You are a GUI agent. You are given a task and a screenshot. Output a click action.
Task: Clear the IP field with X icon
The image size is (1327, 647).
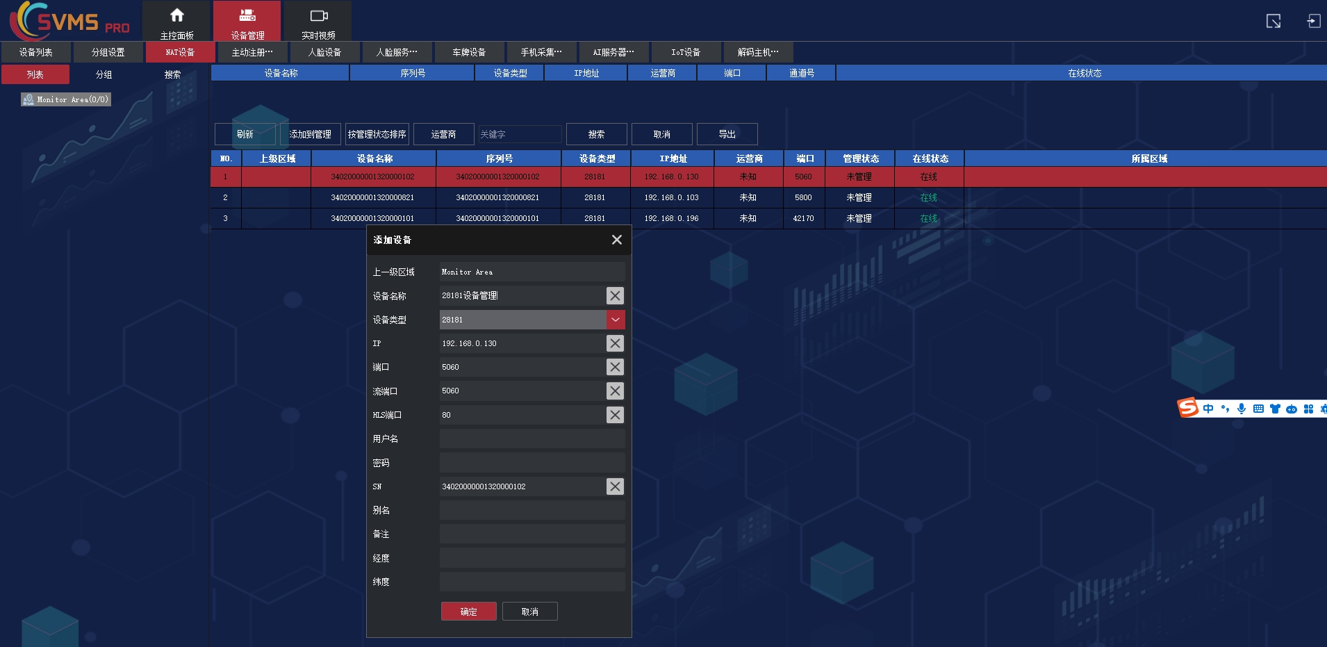[x=615, y=343]
